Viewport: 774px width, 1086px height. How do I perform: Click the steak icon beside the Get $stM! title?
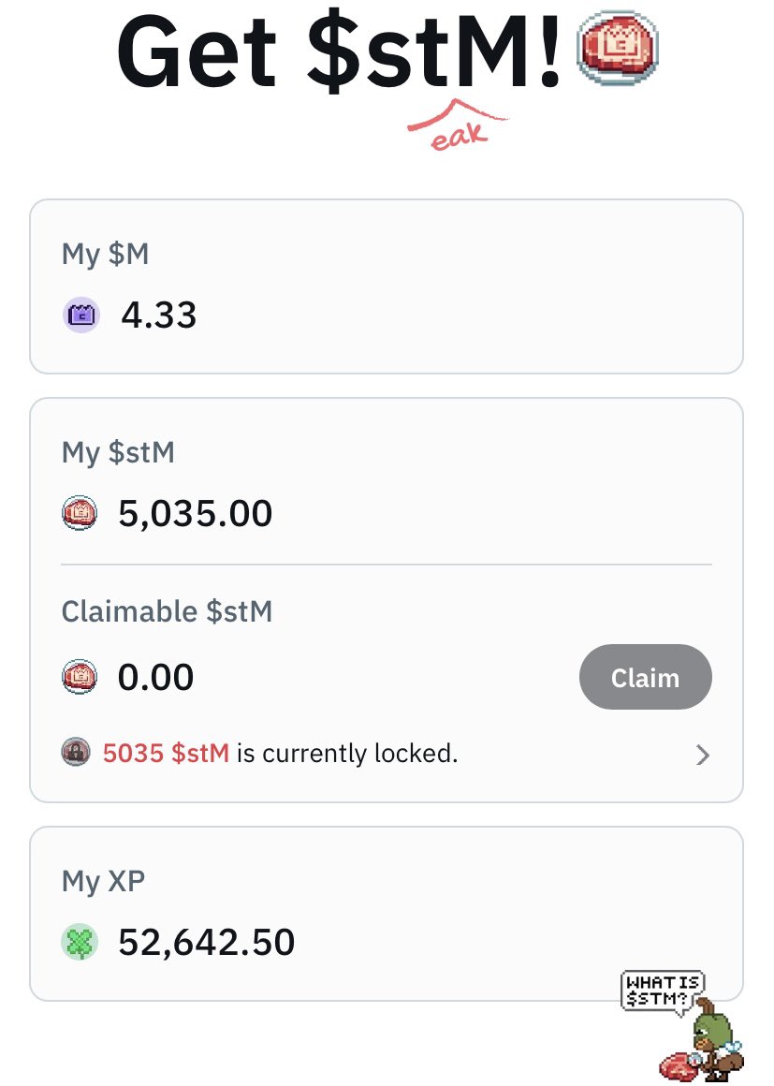[x=617, y=47]
